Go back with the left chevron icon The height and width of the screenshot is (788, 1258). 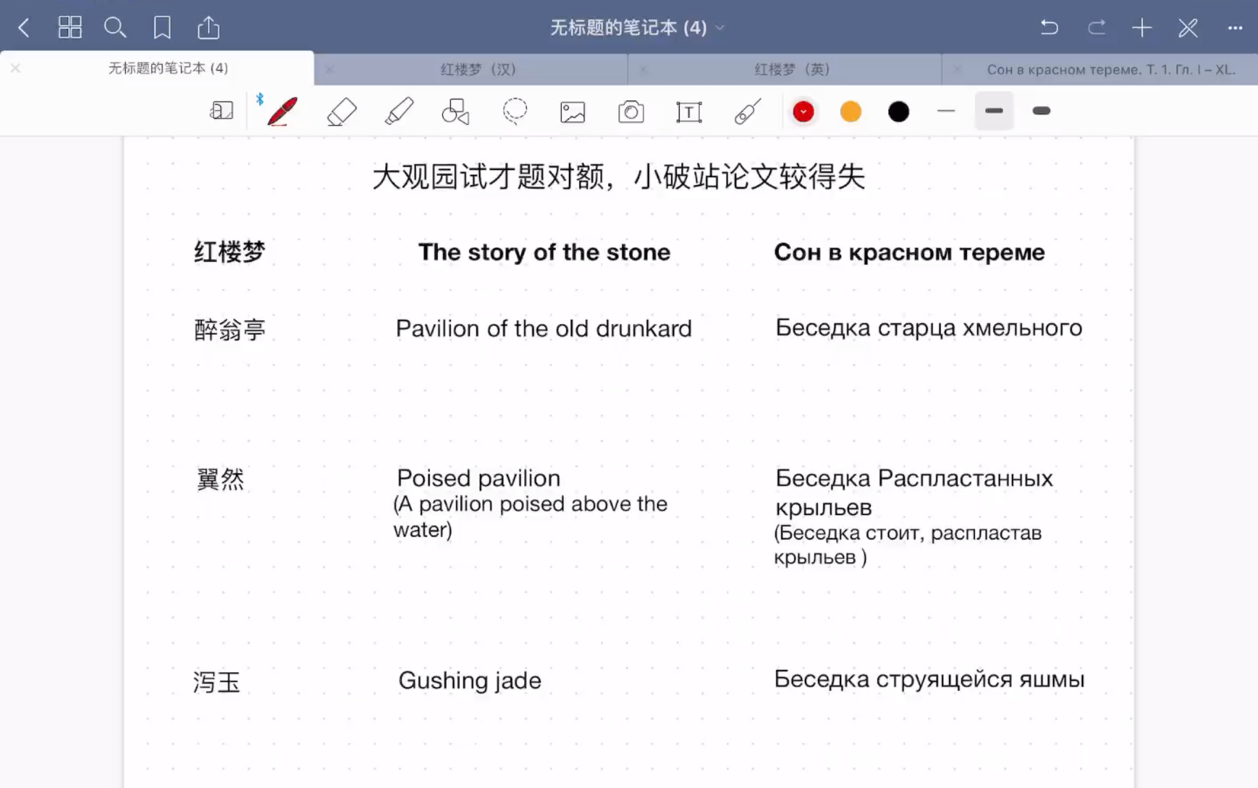(x=23, y=28)
